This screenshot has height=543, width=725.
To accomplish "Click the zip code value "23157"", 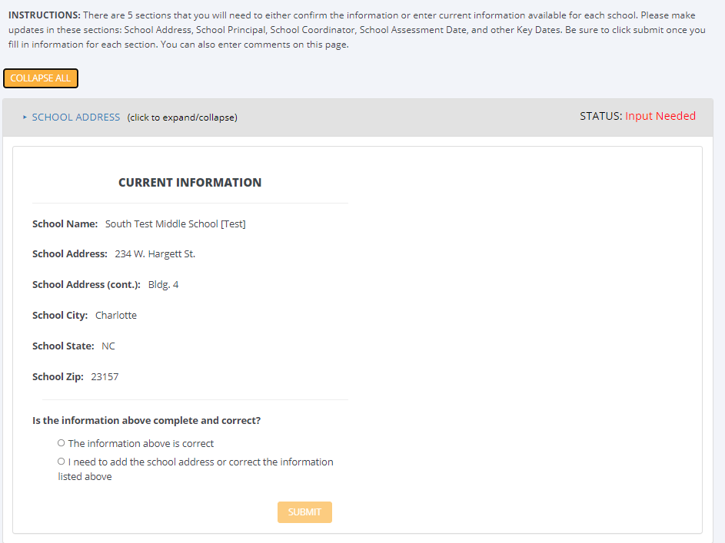I will click(x=105, y=377).
